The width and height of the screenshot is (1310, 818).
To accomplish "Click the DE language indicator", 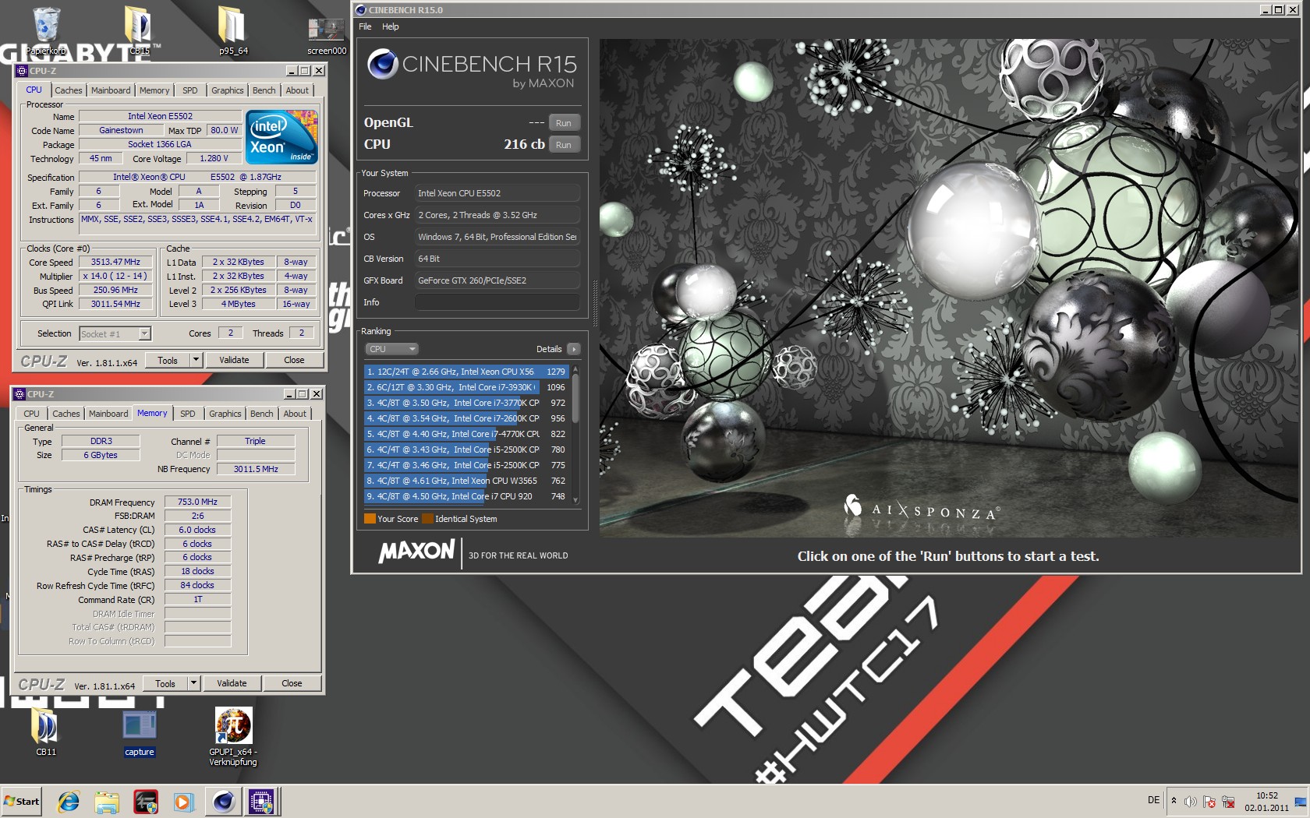I will coord(1153,800).
